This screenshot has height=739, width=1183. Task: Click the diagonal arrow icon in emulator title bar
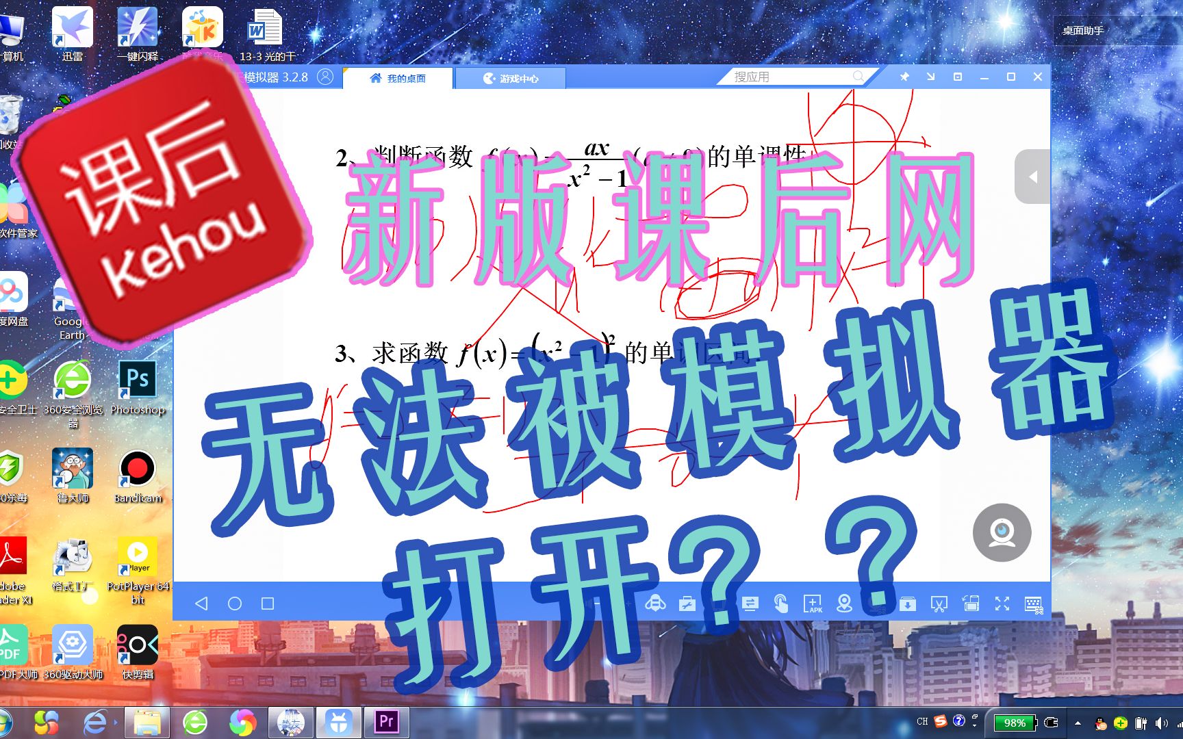pos(931,77)
